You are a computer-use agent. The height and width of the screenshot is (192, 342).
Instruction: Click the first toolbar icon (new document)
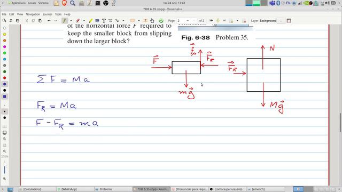coord(4,21)
